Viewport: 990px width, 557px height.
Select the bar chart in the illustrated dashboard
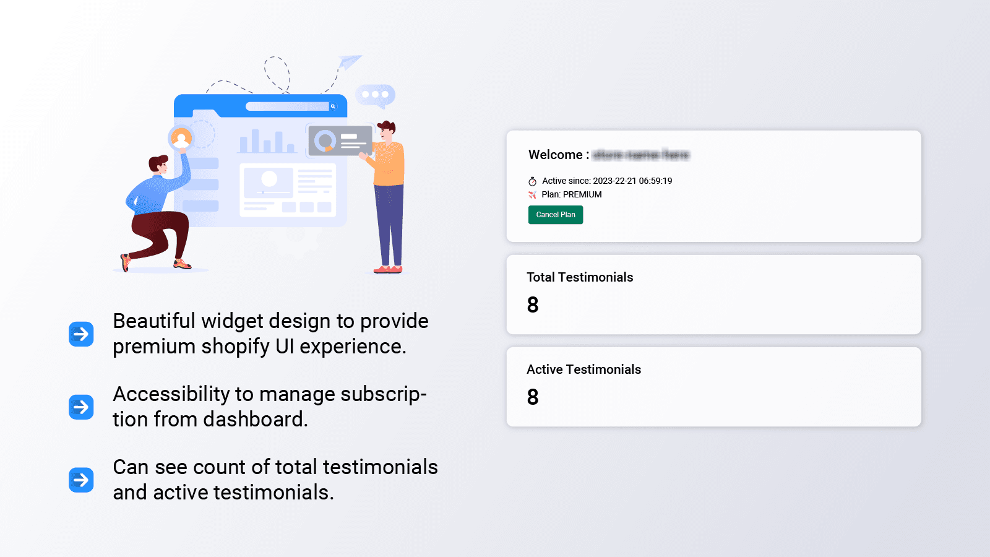[x=268, y=141]
